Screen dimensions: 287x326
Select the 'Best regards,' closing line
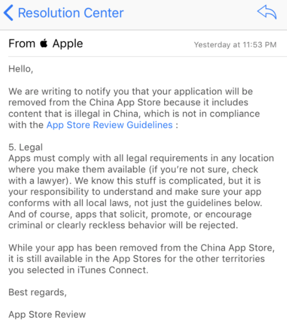tap(38, 292)
